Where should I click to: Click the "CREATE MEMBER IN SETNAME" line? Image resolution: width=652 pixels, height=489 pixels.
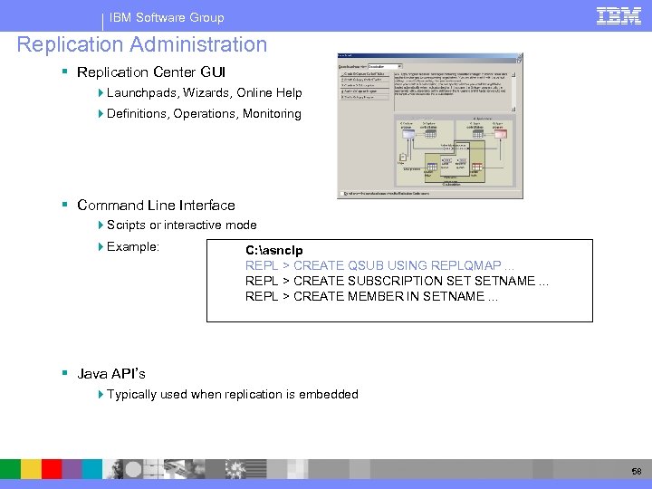click(x=371, y=296)
